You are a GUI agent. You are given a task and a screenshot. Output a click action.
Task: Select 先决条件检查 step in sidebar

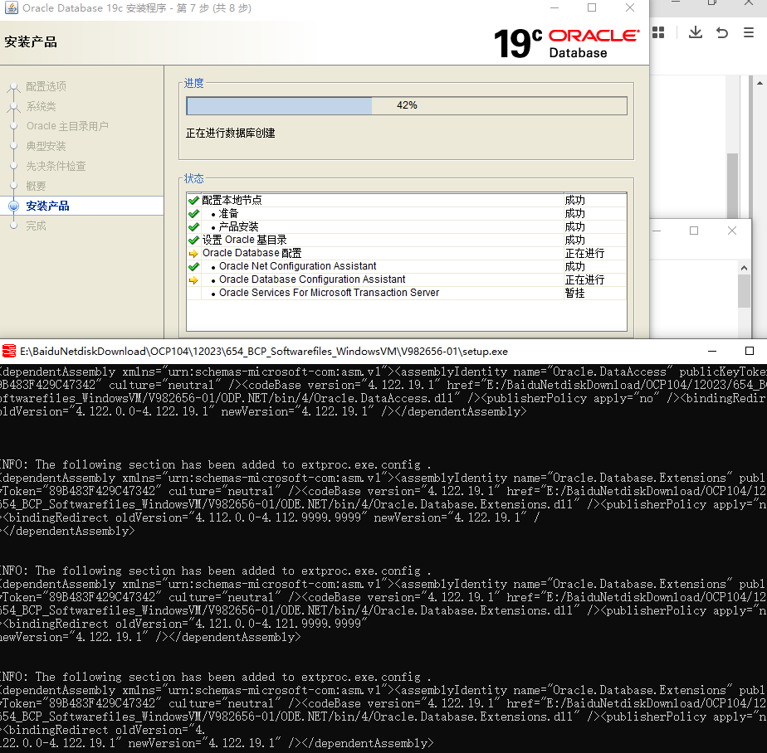(56, 166)
